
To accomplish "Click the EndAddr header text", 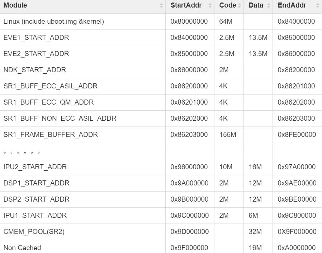I will click(292, 5).
